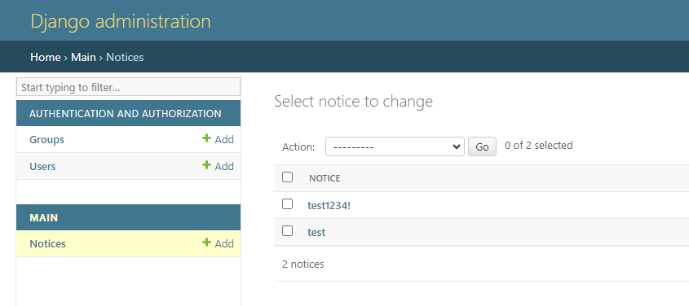Open the Users model in sidebar
Viewport: 689px width, 306px height.
point(42,166)
